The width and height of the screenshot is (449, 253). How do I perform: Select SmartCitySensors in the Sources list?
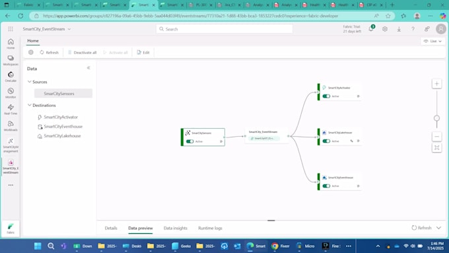point(63,93)
